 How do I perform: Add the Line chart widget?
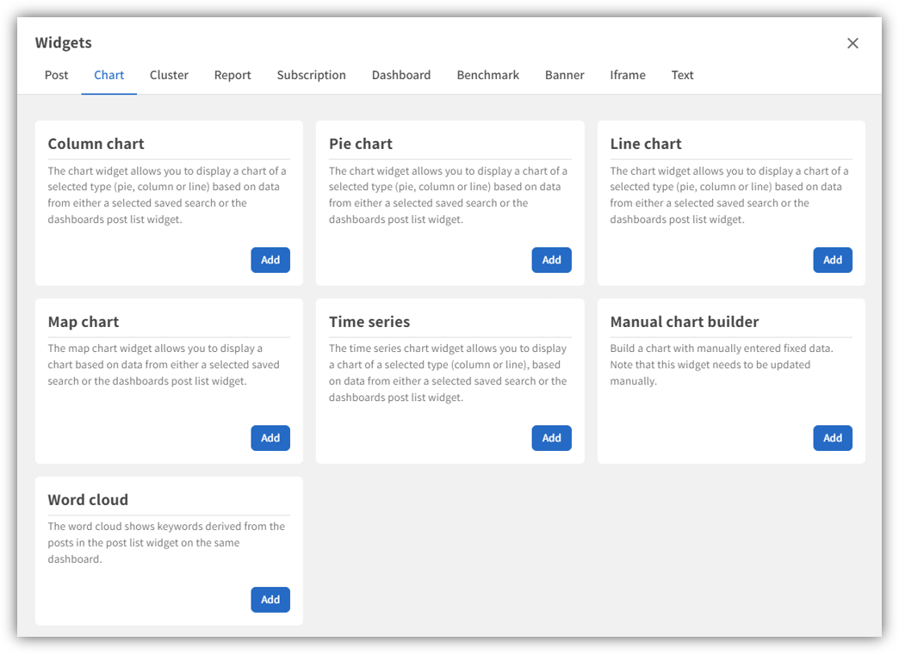[833, 260]
